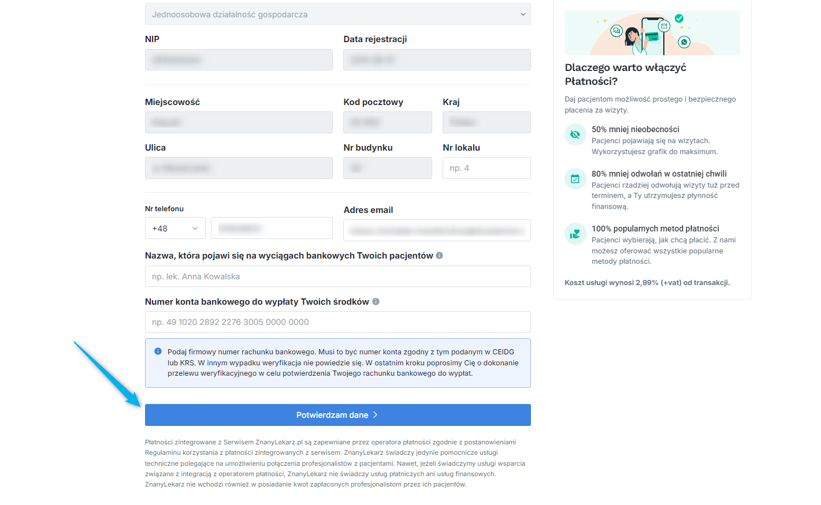Click the 'Ulica' street input field
Image resolution: width=821 pixels, height=505 pixels.
239,168
